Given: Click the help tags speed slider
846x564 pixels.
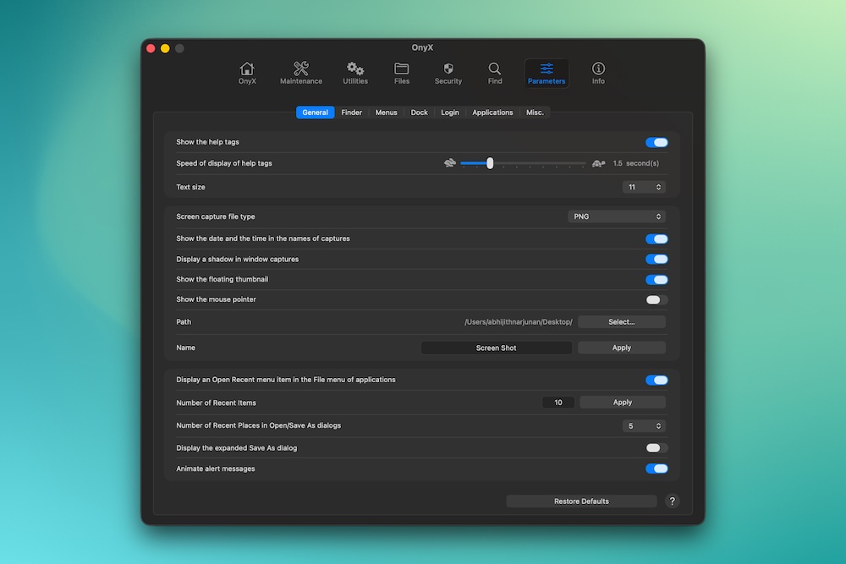Looking at the screenshot, I should [x=523, y=163].
